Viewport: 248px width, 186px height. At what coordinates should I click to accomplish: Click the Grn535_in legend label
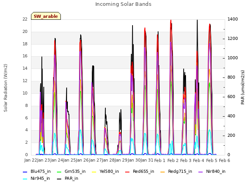click(x=75, y=171)
